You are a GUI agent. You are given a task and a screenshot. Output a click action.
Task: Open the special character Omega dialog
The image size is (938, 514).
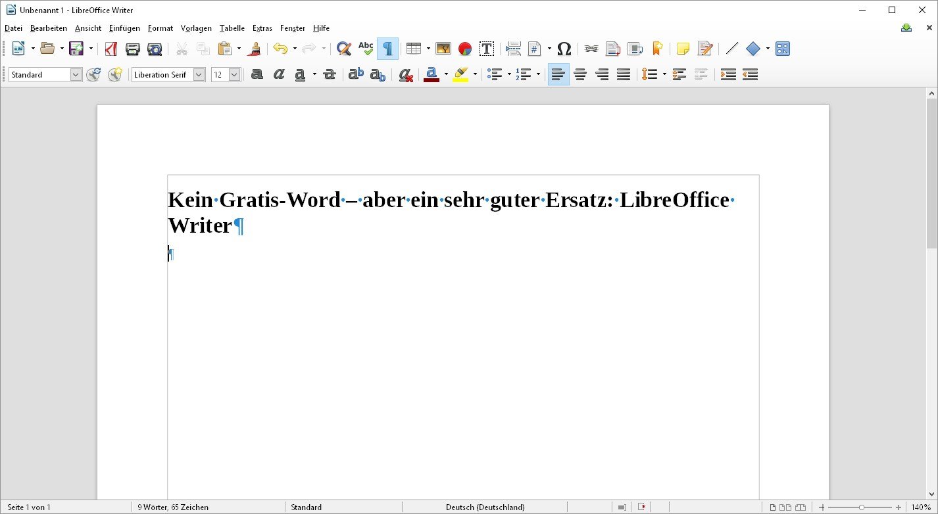564,49
